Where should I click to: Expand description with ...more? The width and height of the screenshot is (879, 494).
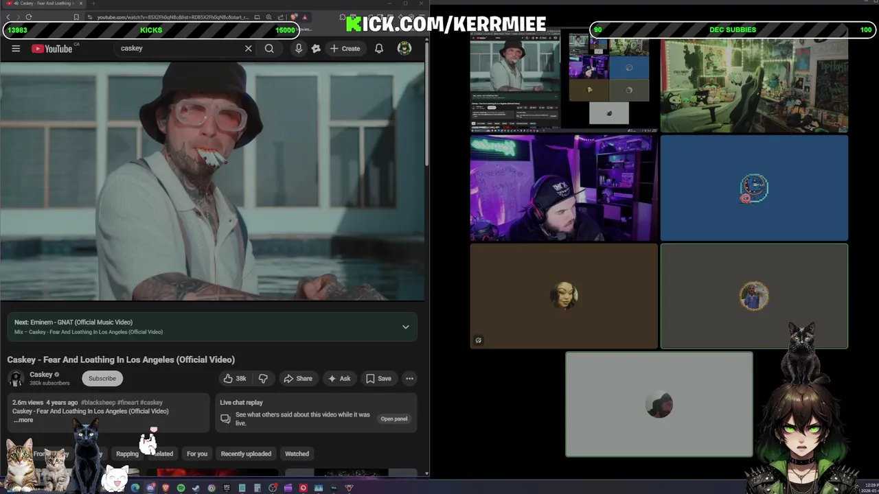point(23,420)
